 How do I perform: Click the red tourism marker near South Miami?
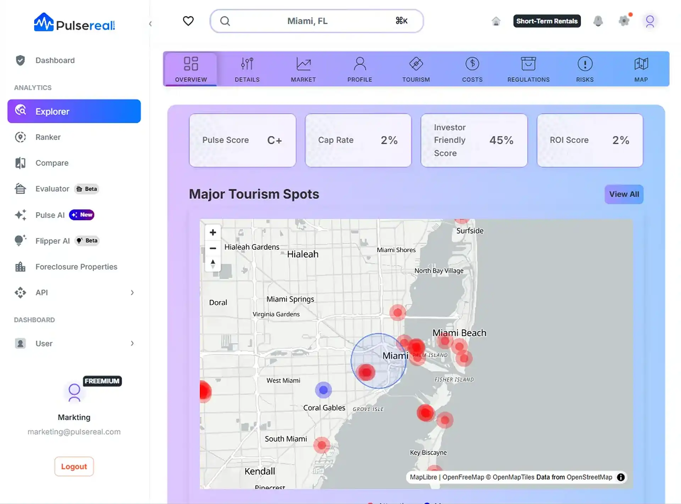click(x=322, y=445)
